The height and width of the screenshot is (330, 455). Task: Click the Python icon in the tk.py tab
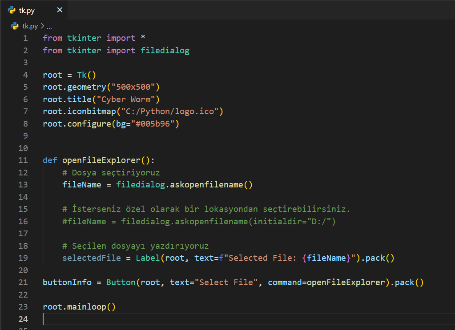click(x=12, y=10)
